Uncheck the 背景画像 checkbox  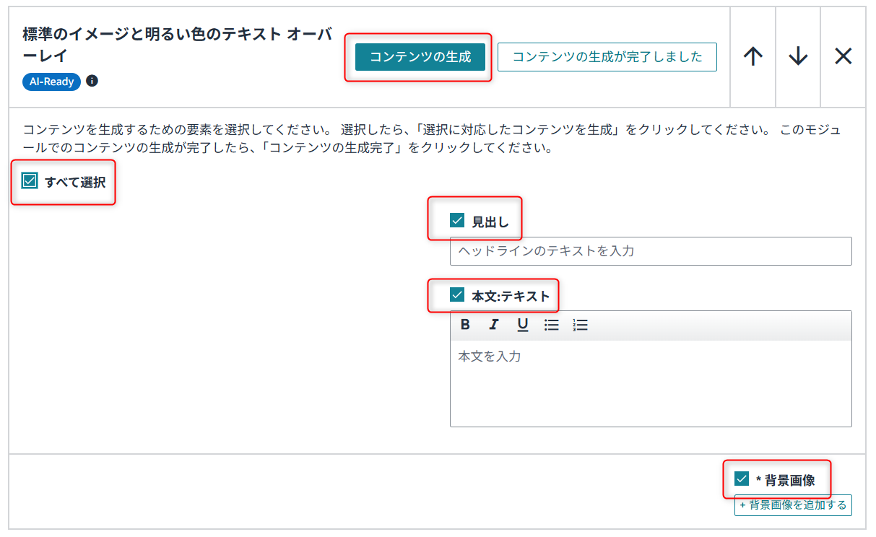742,479
